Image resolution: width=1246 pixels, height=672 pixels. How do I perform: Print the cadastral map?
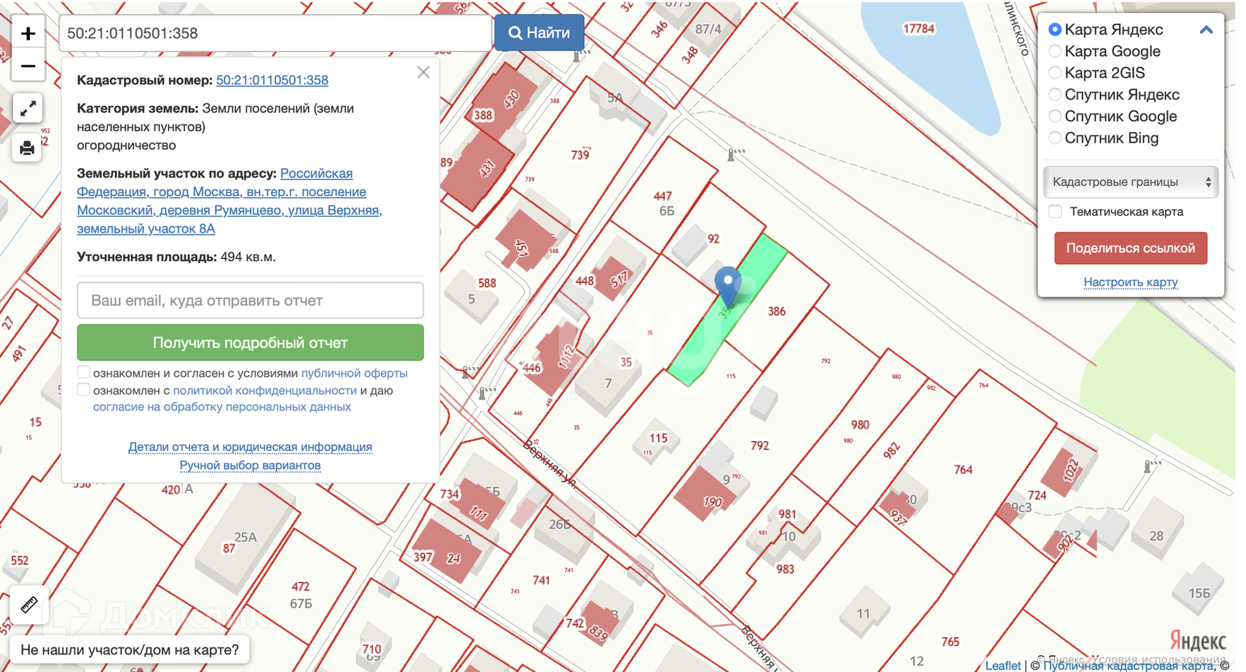27,149
